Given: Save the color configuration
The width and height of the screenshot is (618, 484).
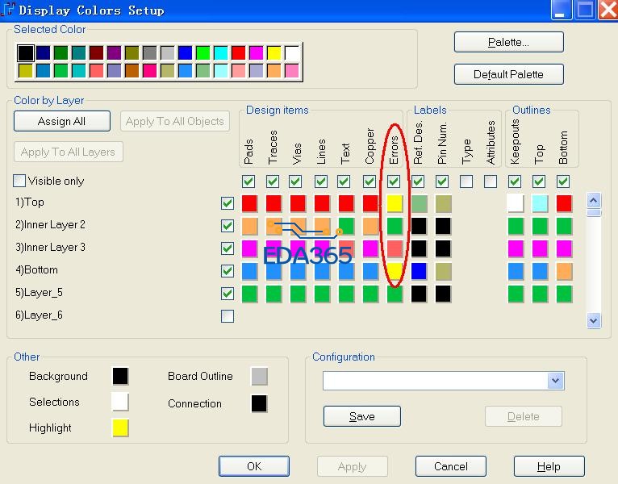Looking at the screenshot, I should (361, 416).
